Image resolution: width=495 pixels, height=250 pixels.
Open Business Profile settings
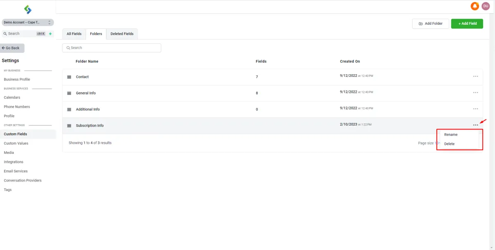(17, 79)
